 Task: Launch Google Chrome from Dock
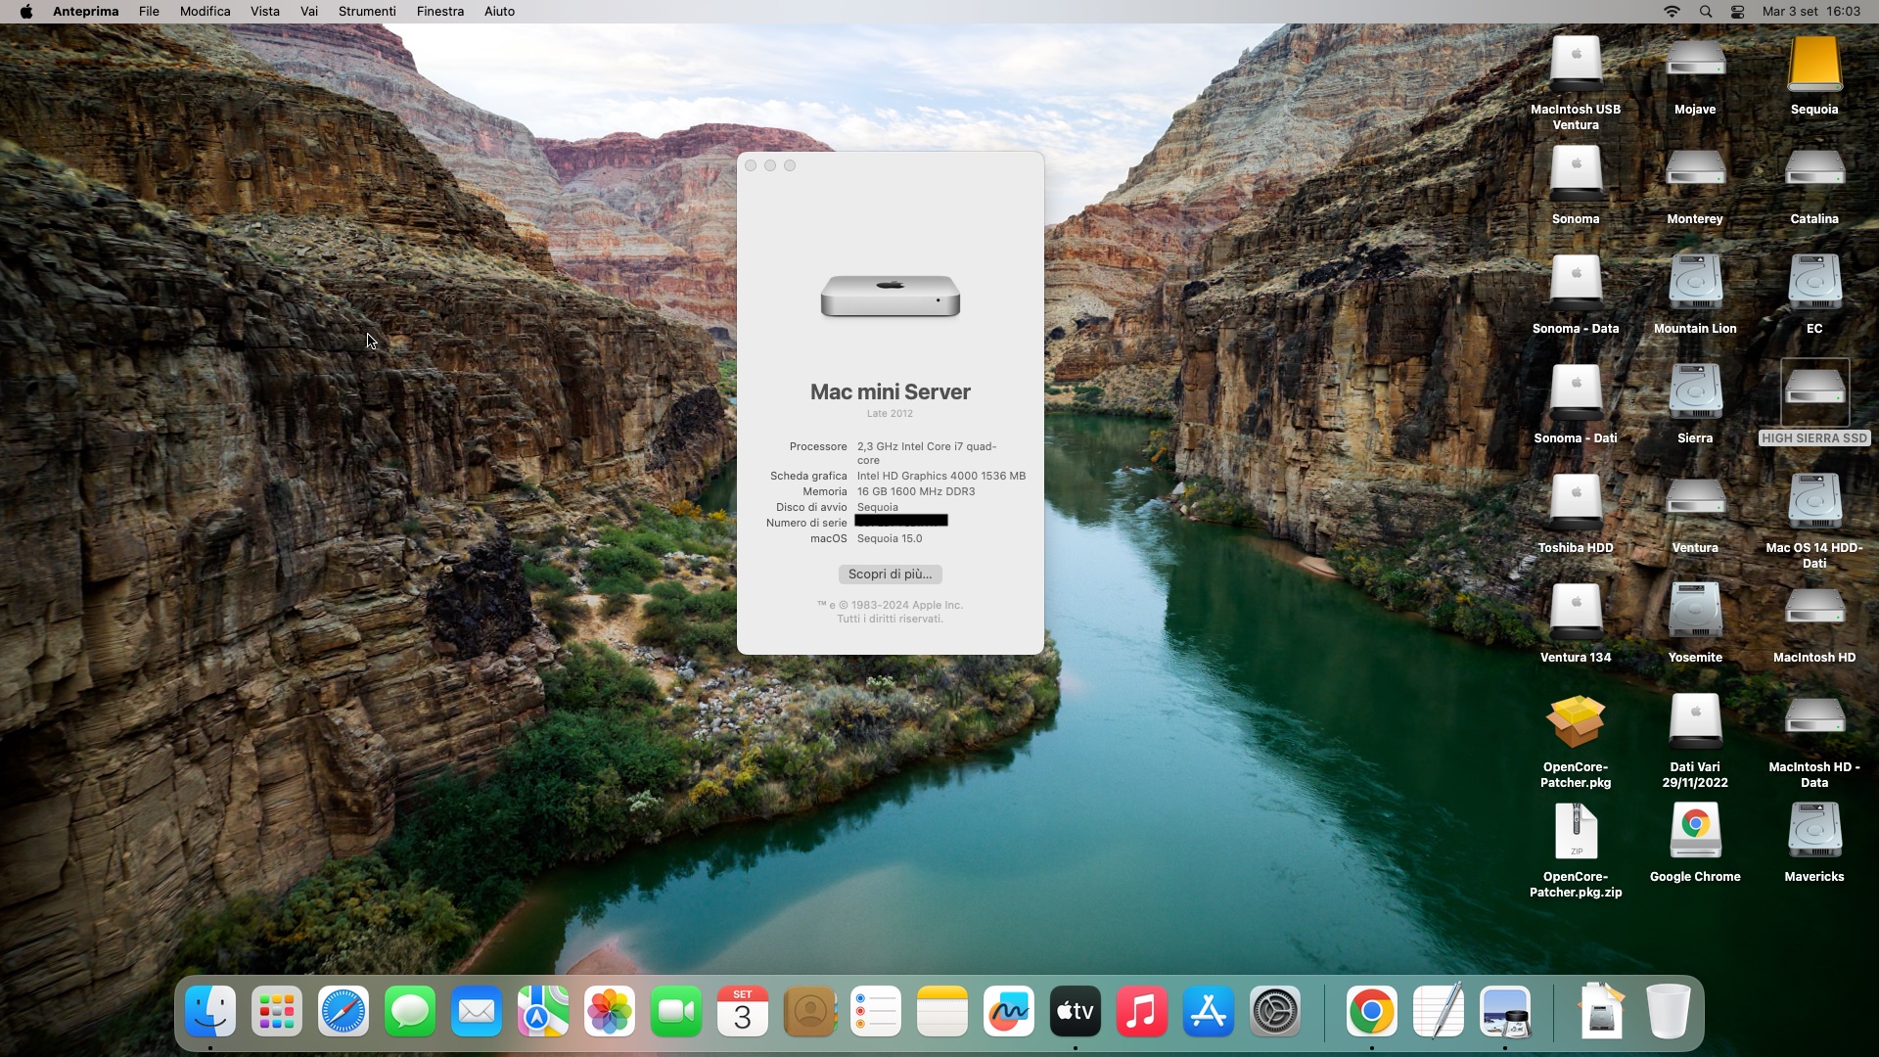[1372, 1011]
